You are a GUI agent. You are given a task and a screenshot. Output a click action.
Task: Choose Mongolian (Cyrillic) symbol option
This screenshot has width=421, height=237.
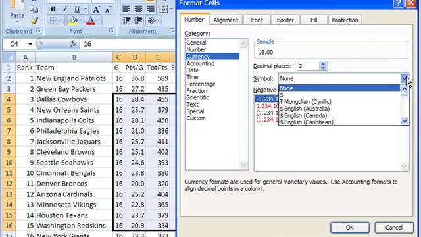[339, 102]
